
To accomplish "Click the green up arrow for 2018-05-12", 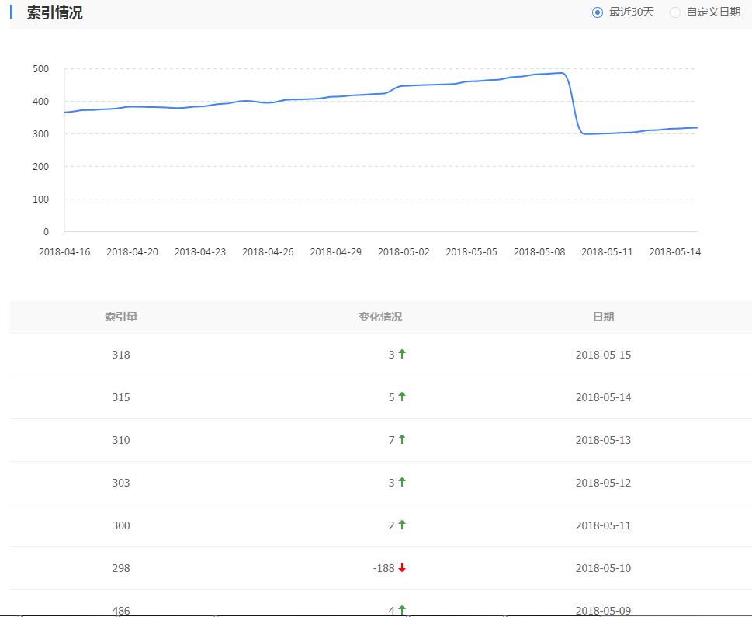I will tap(401, 483).
